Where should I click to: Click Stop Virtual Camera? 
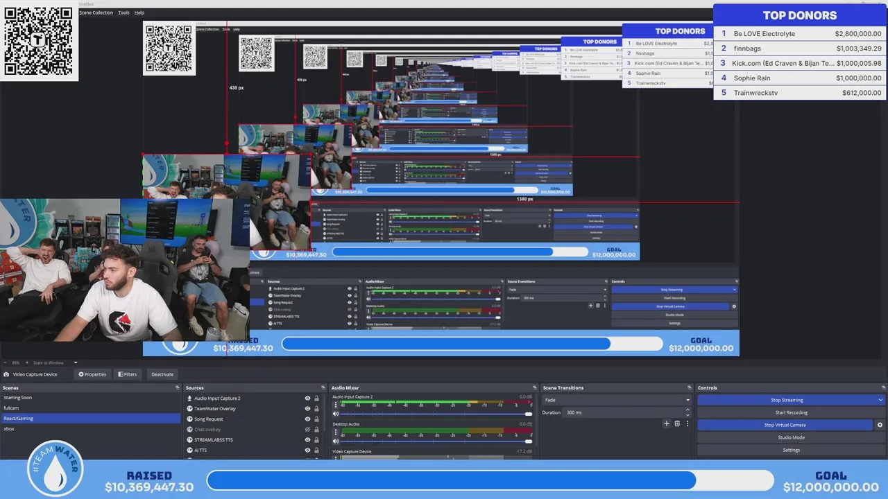tap(785, 425)
